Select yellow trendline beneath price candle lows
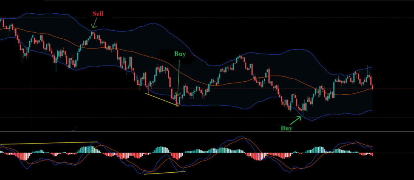 (x=162, y=100)
